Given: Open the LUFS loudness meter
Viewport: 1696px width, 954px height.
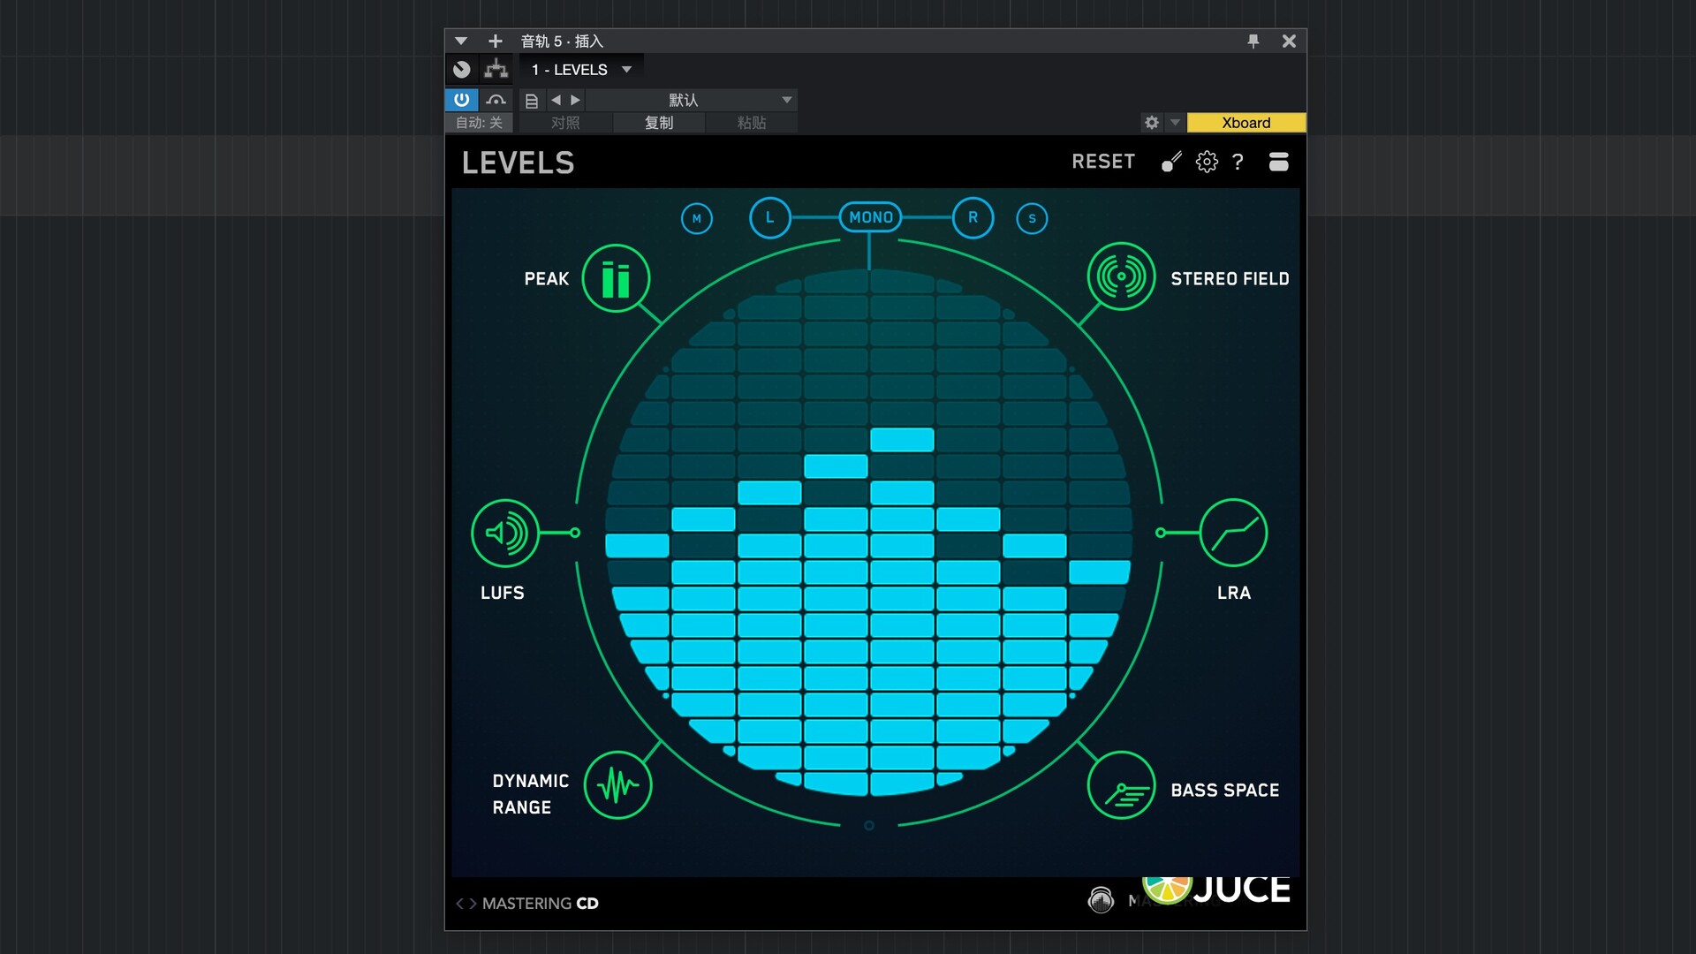Looking at the screenshot, I should 505,533.
